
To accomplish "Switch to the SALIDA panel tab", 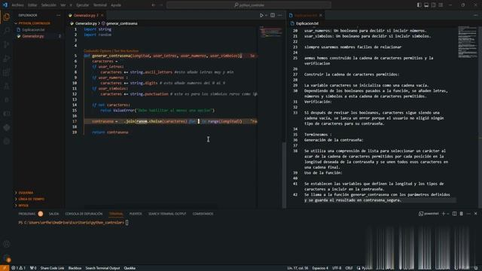I will point(53,214).
